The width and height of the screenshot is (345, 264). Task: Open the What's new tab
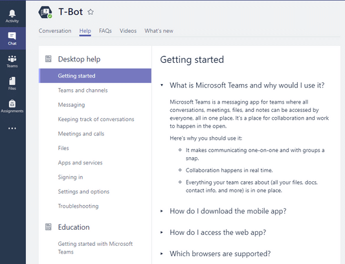pos(159,31)
